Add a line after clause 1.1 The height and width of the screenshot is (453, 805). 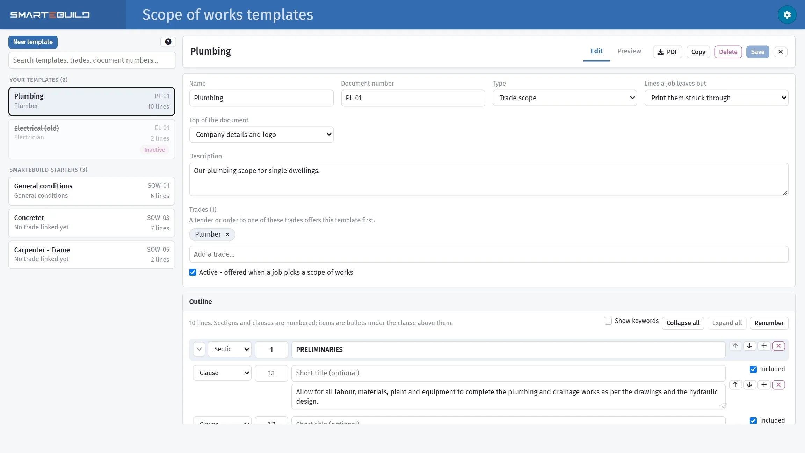pyautogui.click(x=764, y=384)
